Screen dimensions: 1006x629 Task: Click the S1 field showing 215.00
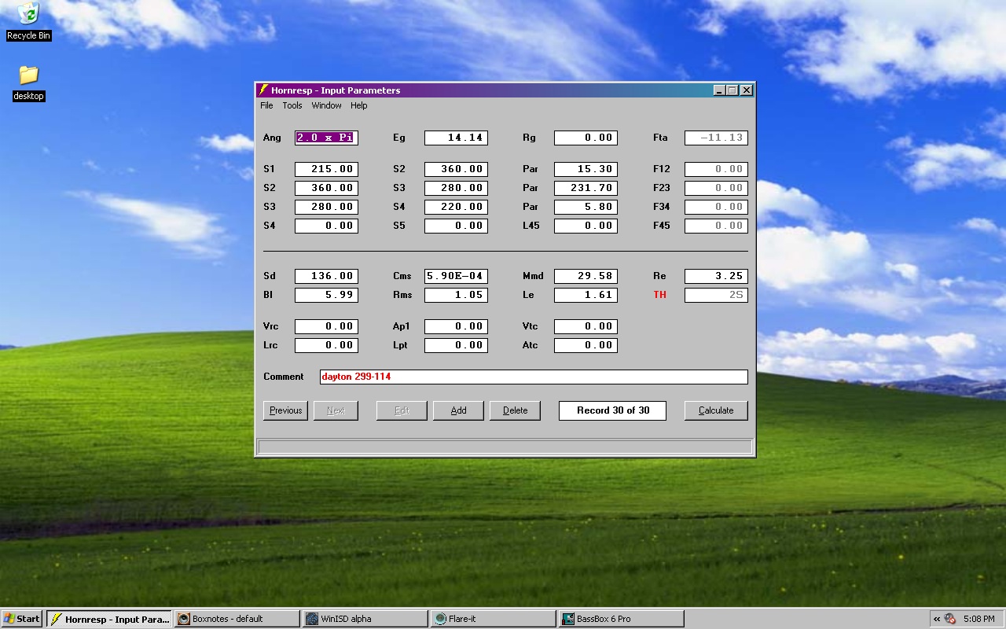pyautogui.click(x=326, y=169)
